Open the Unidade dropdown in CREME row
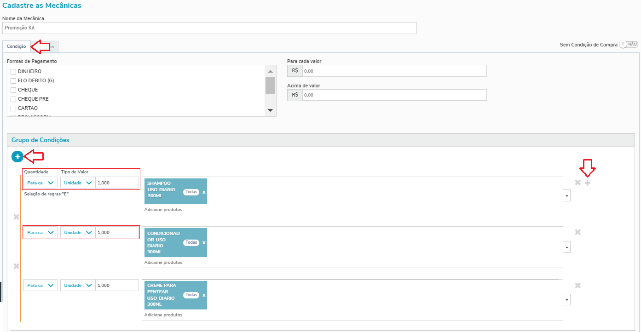The image size is (641, 332). click(x=78, y=285)
